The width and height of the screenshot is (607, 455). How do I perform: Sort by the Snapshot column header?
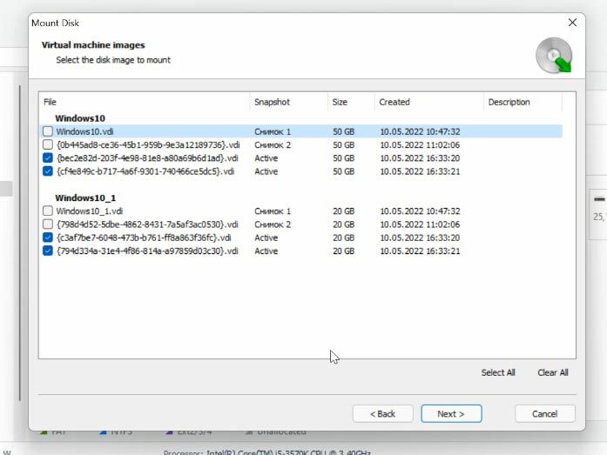[289, 102]
